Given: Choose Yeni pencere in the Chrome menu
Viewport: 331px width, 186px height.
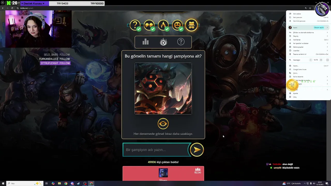Looking at the screenshot, I should [x=308, y=17].
